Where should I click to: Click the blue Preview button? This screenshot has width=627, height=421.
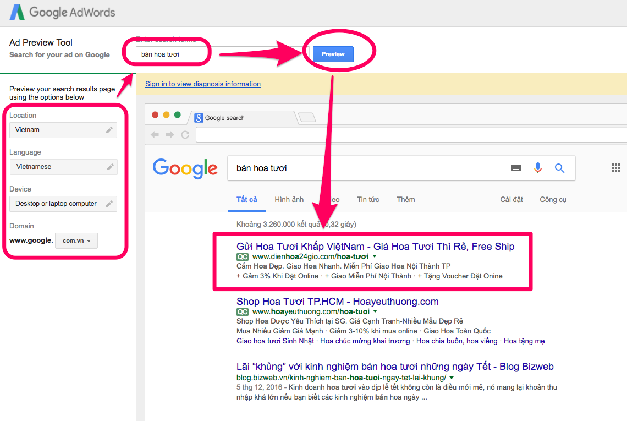(x=333, y=54)
